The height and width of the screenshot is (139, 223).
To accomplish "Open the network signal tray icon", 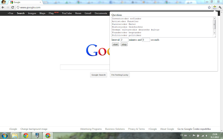I will tap(202, 136).
